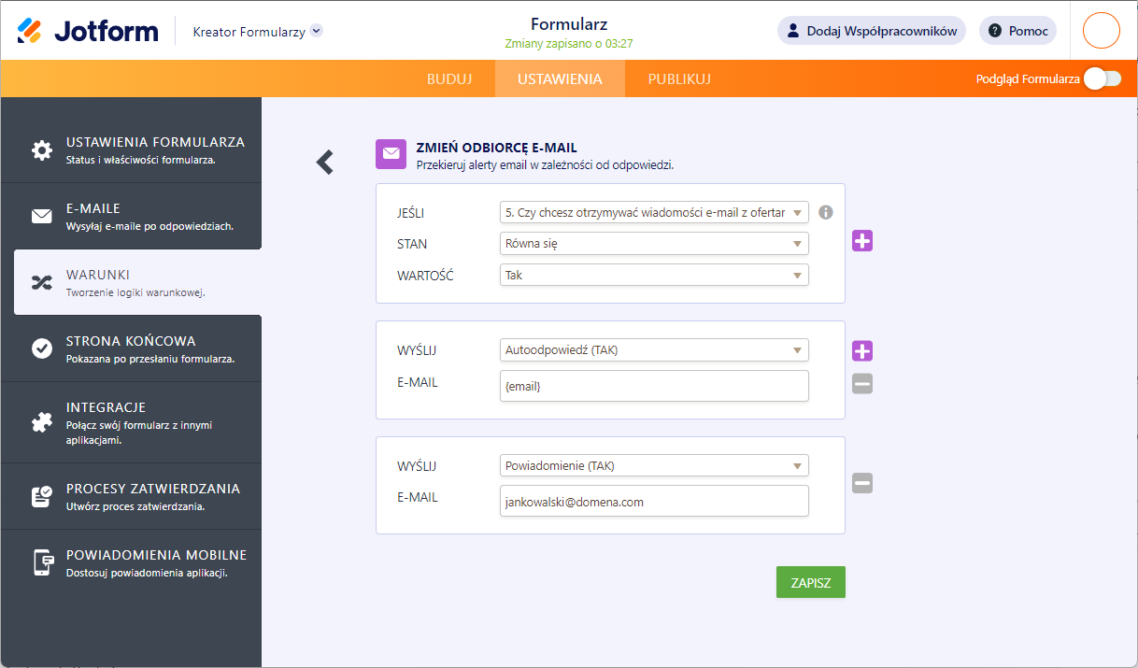1138x668 pixels.
Task: Expand the WARTOŚĆ 'Tak' dropdown
Action: 654,276
